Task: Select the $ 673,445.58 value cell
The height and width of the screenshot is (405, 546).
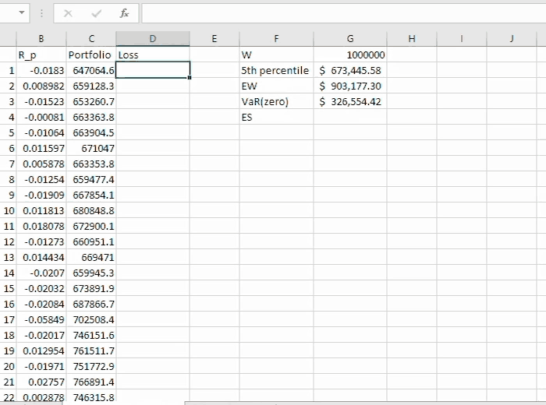Action: pyautogui.click(x=350, y=70)
